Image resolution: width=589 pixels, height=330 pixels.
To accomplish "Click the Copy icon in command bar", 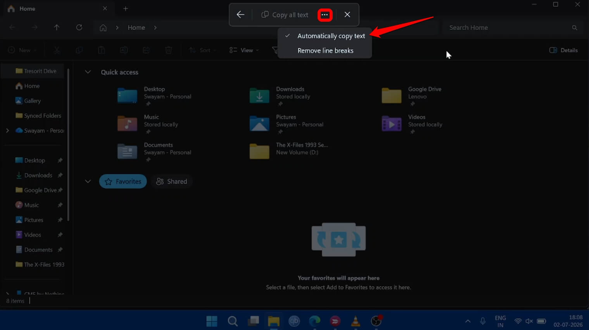I will click(79, 50).
